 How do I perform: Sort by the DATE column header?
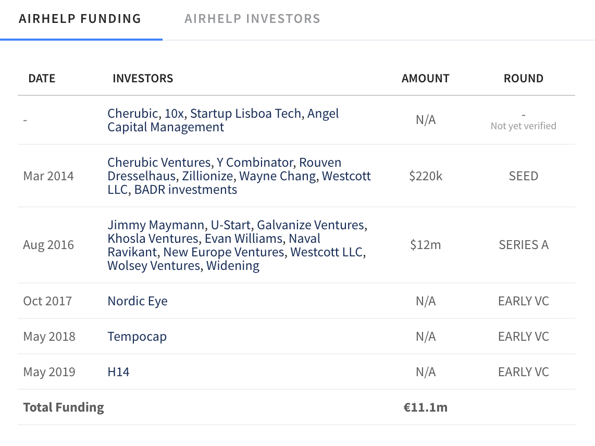pyautogui.click(x=42, y=78)
